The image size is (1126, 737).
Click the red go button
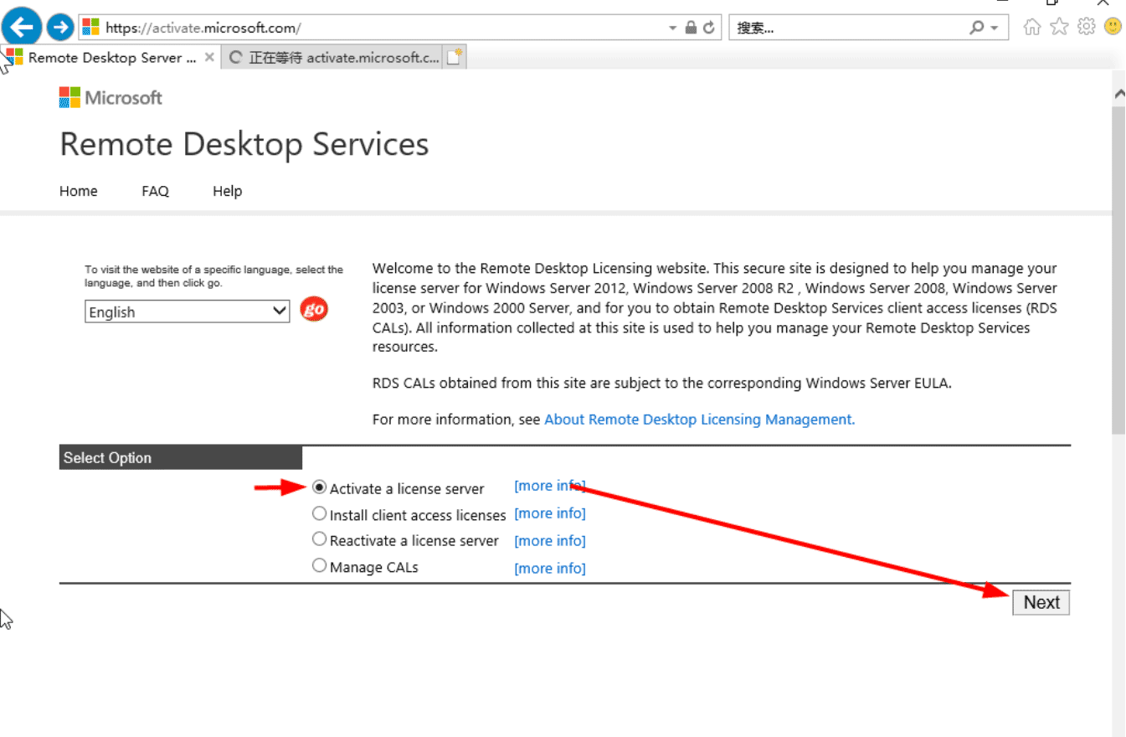click(x=314, y=310)
